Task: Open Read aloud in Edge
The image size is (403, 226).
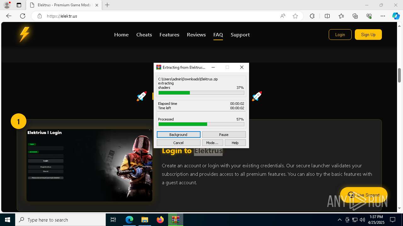Action: tap(283, 16)
